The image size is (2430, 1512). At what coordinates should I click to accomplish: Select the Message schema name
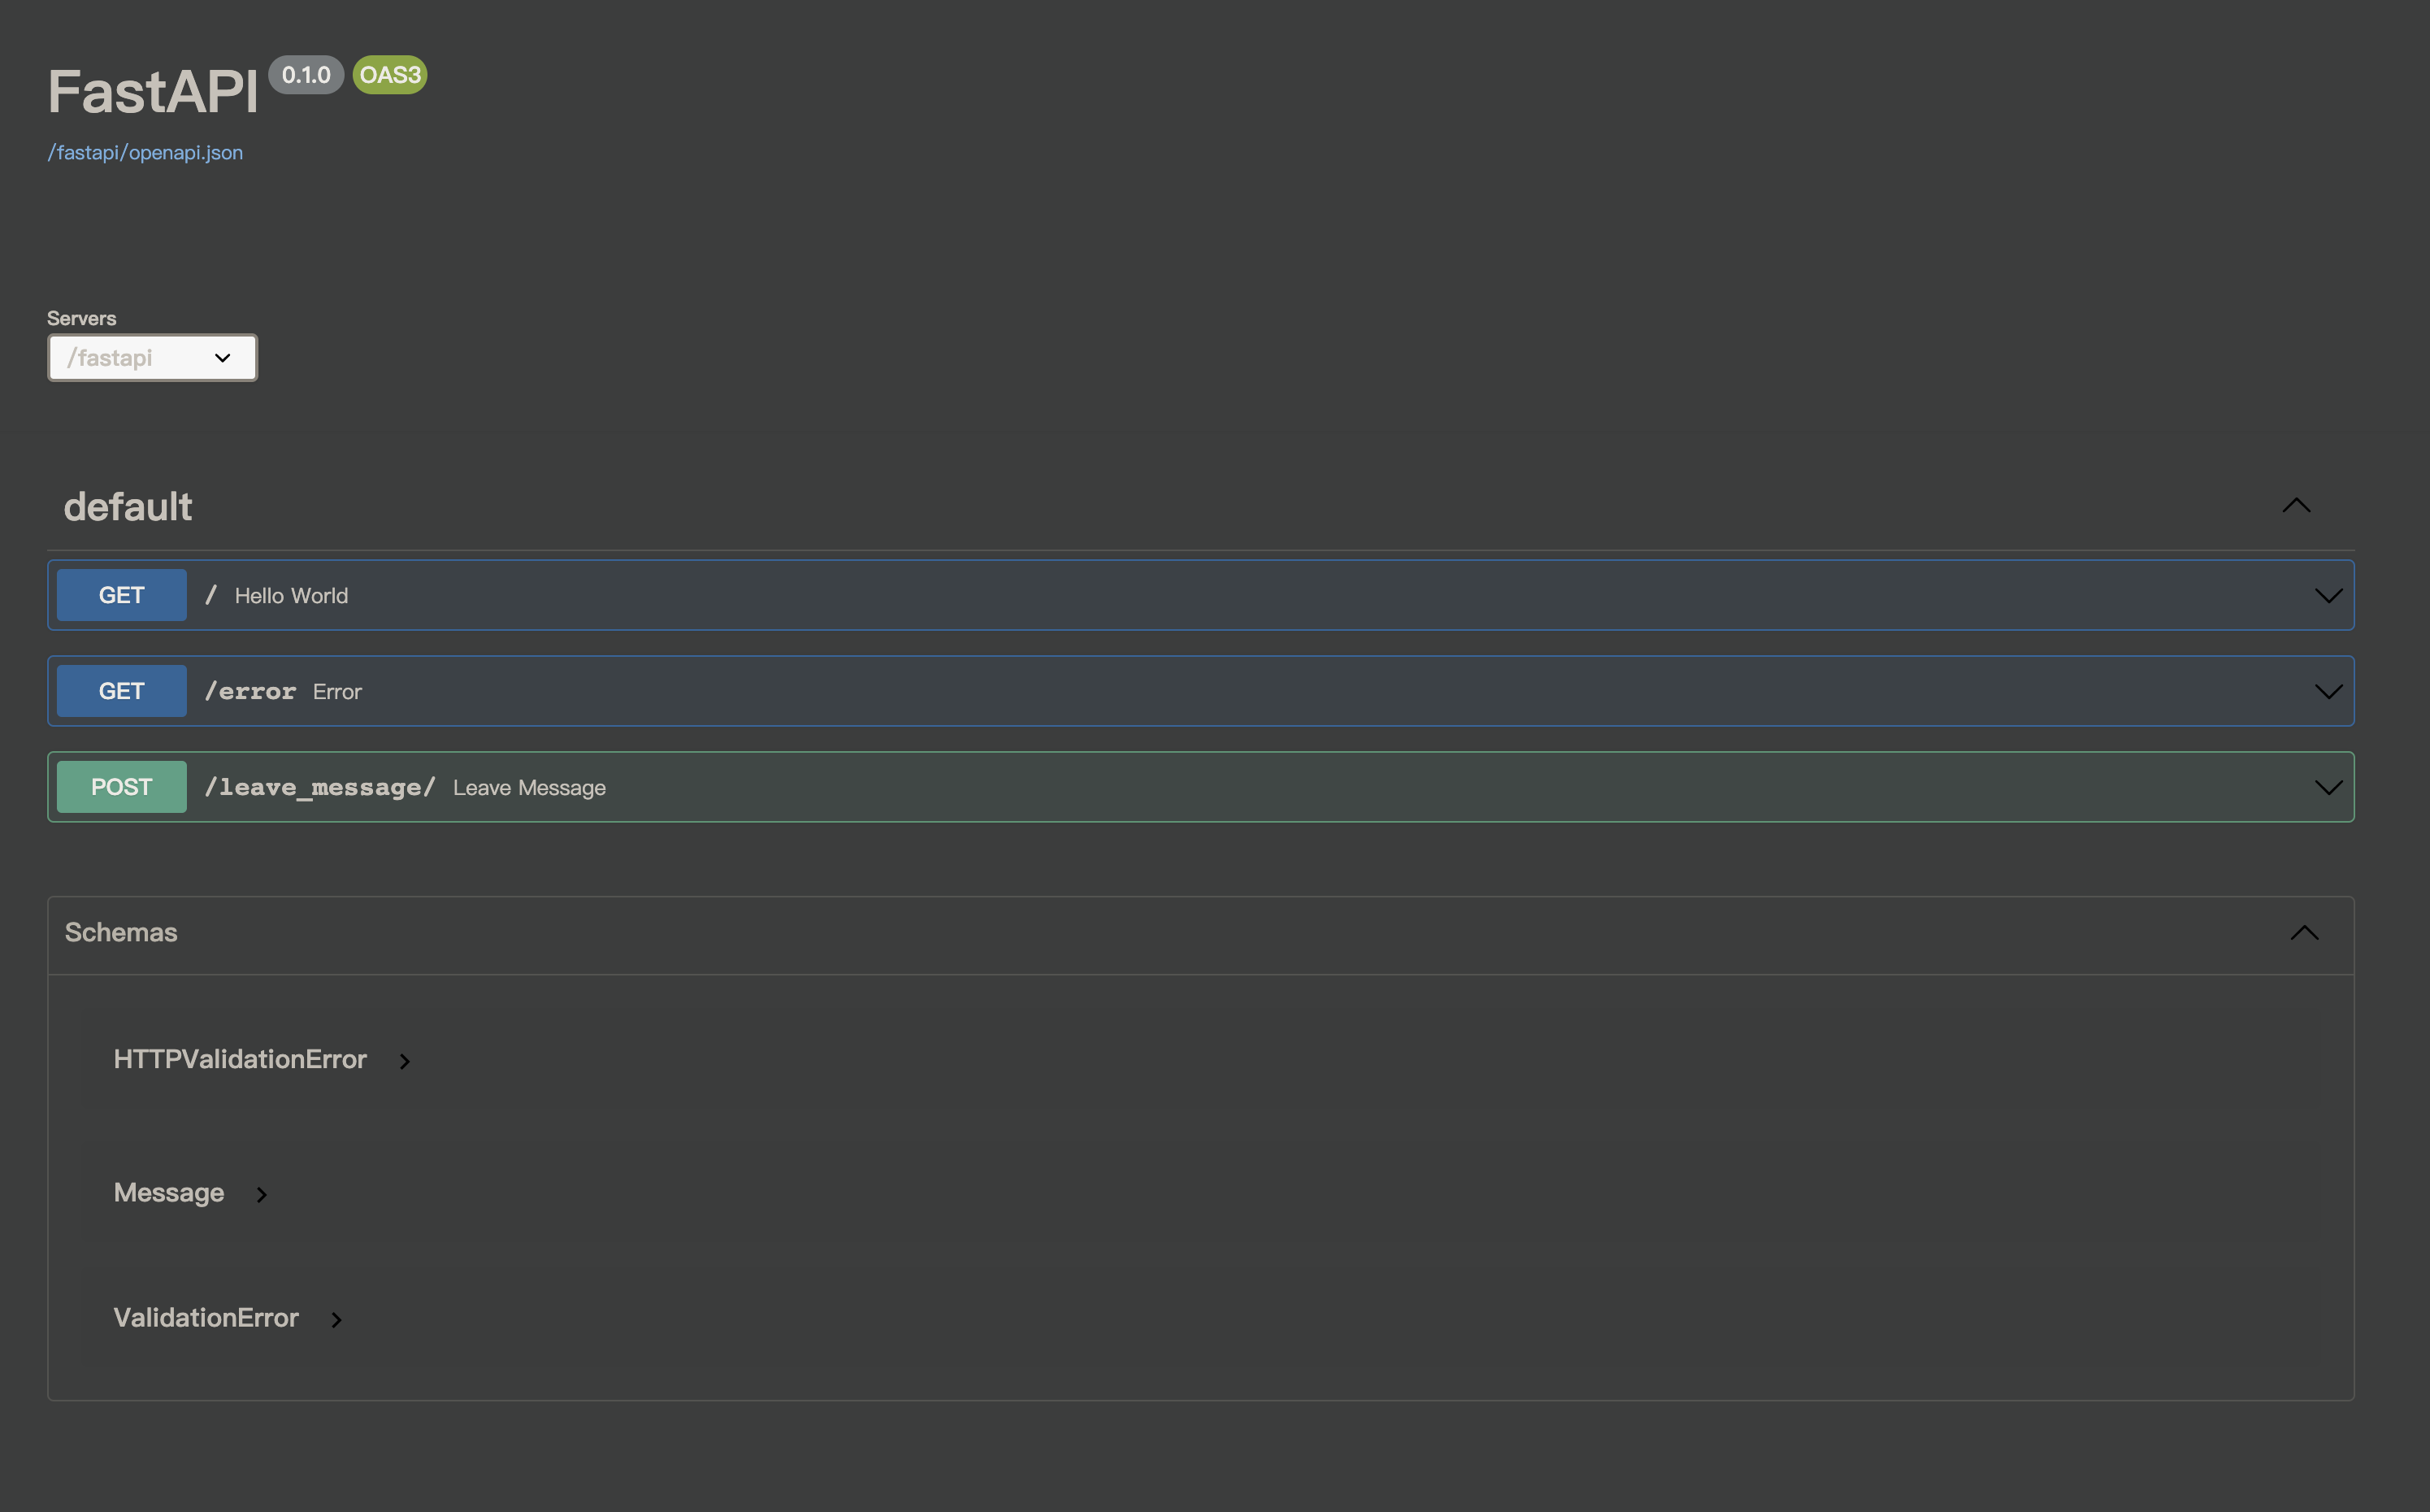[169, 1193]
